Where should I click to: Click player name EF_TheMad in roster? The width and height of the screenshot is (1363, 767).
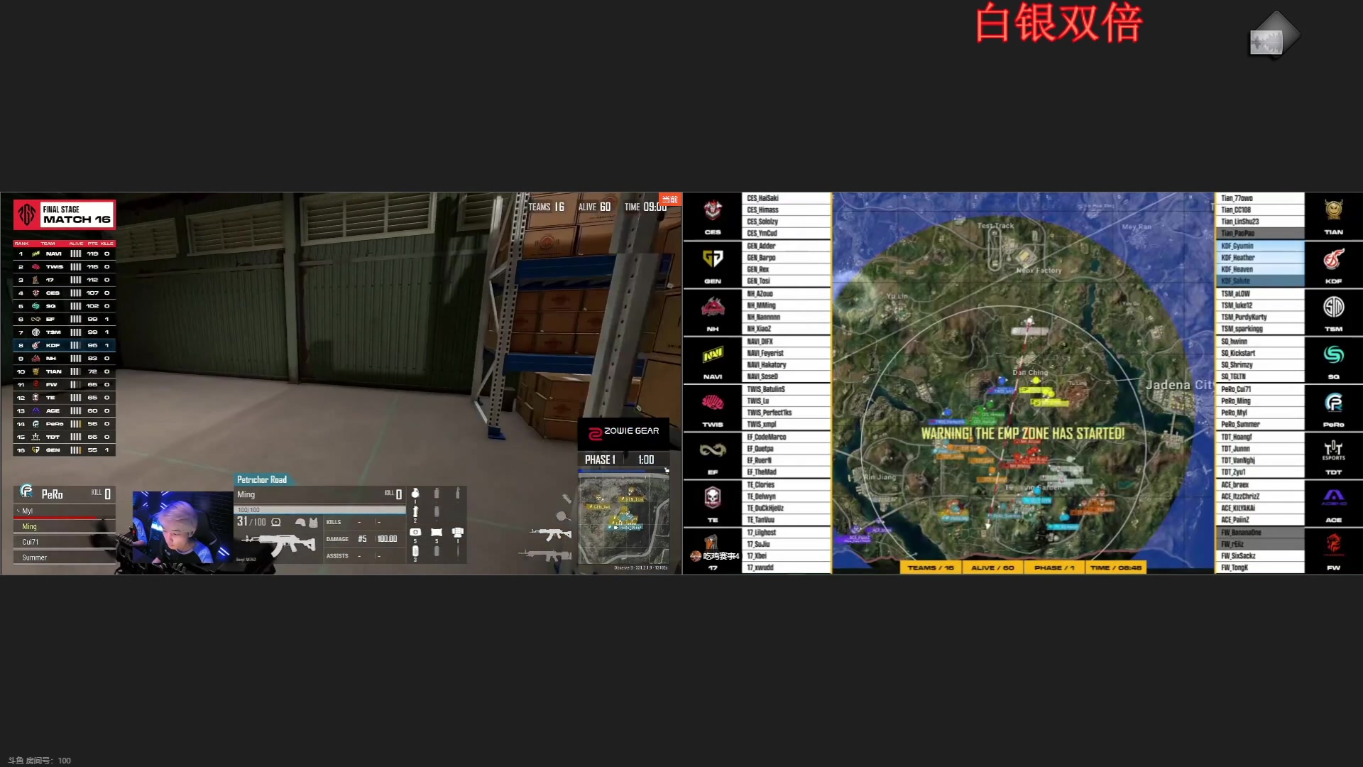click(x=762, y=472)
